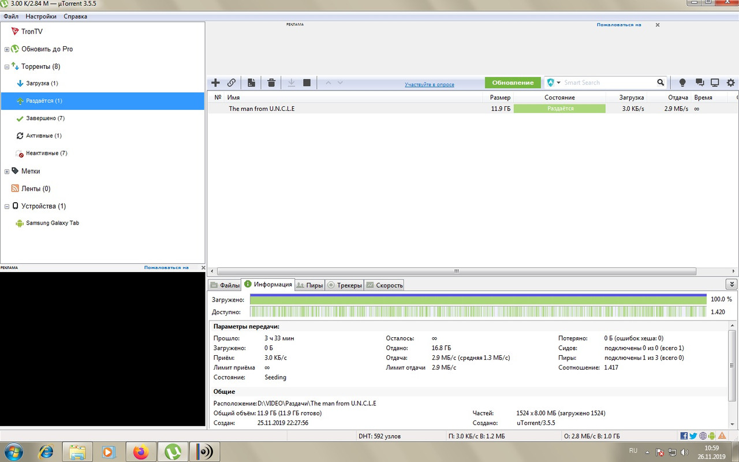Viewport: 739px width, 462px height.
Task: Sort by Отдача column header
Action: pos(678,98)
